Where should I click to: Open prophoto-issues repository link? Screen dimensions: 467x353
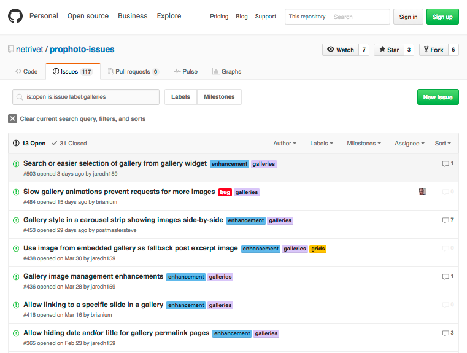tap(82, 49)
